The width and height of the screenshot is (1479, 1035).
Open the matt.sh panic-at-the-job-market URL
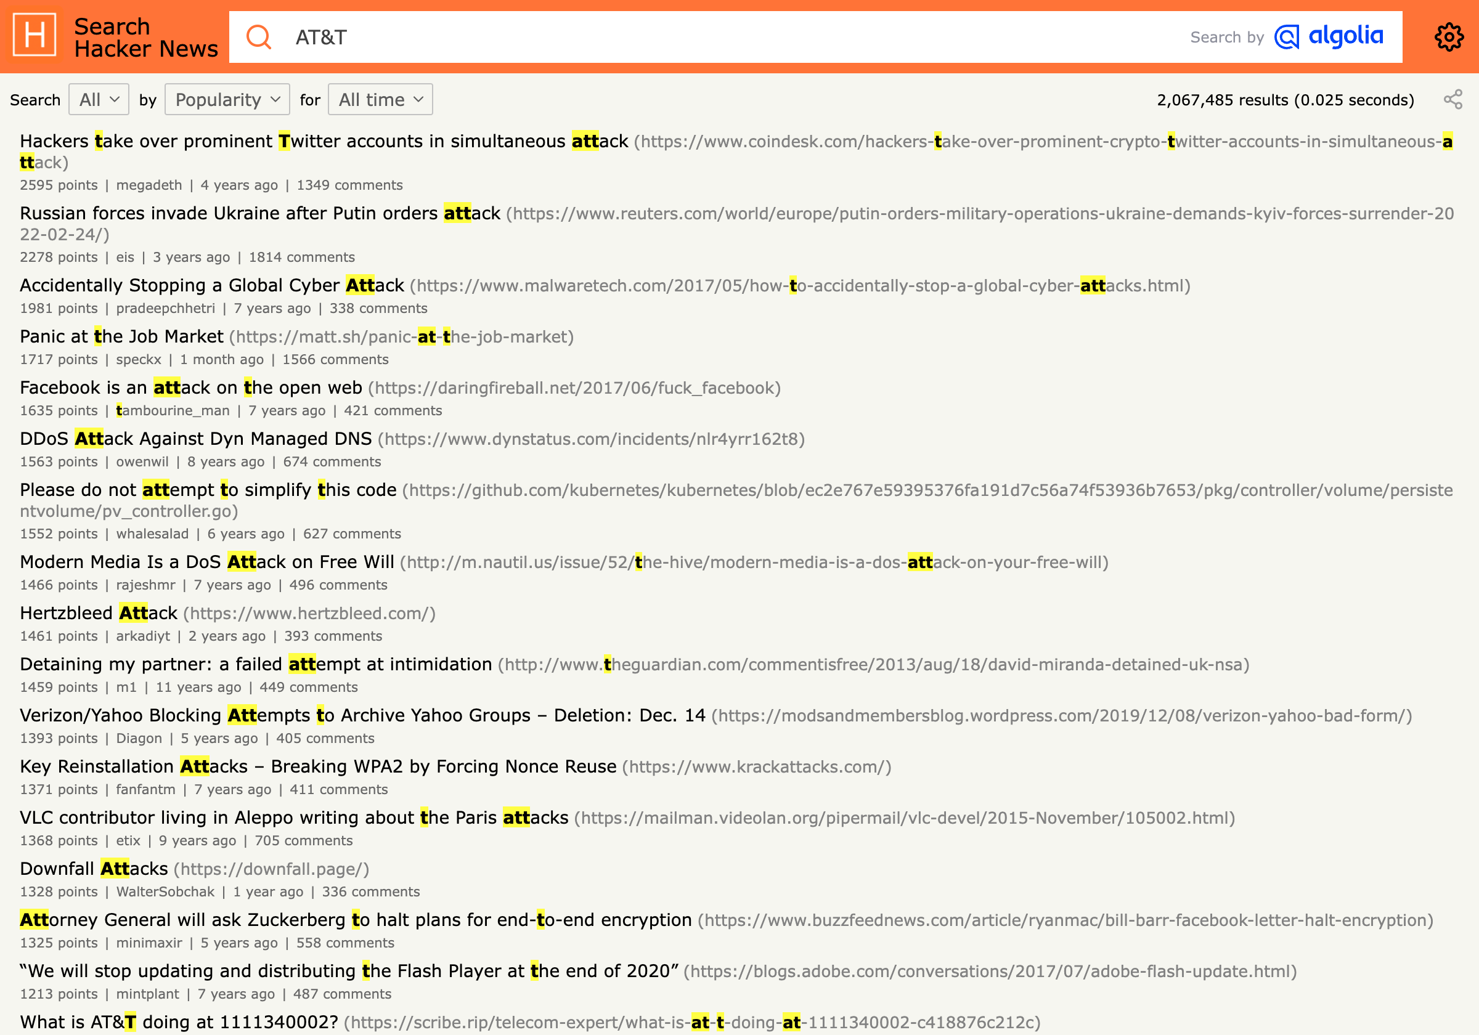pyautogui.click(x=401, y=336)
